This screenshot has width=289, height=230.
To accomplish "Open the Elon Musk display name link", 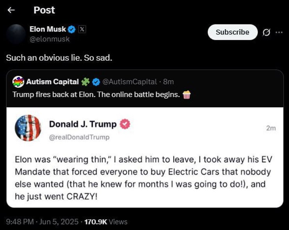I will pos(48,29).
